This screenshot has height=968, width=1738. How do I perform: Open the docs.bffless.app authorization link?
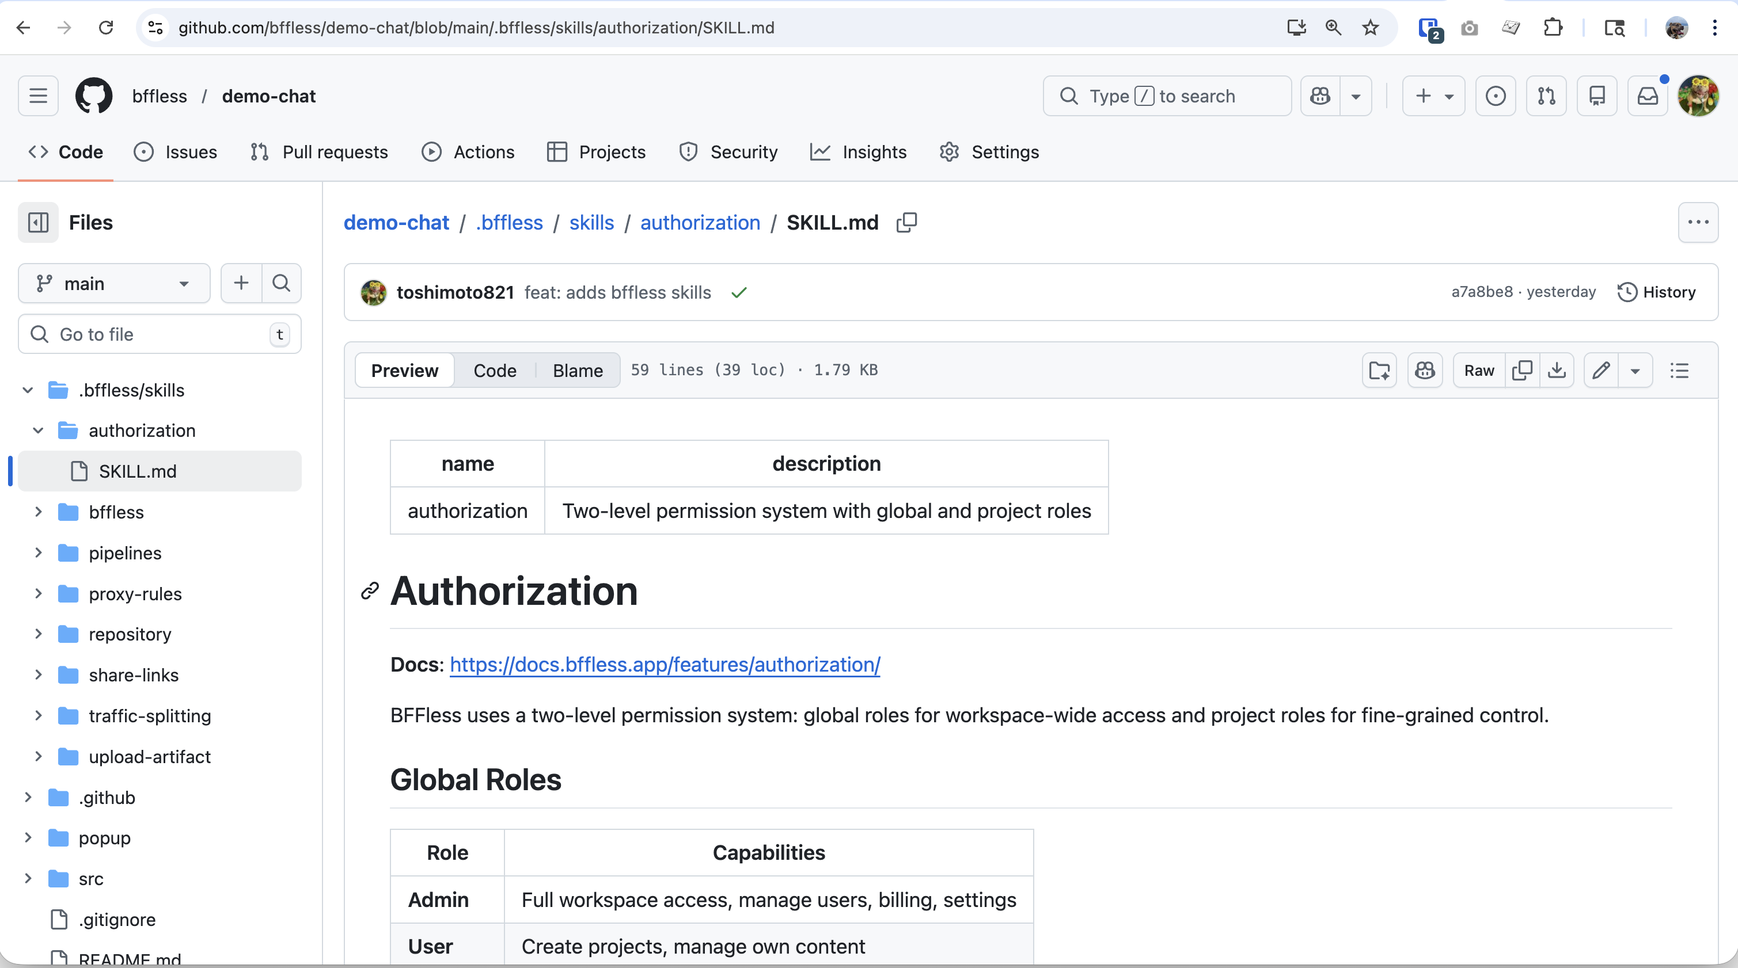(x=665, y=665)
